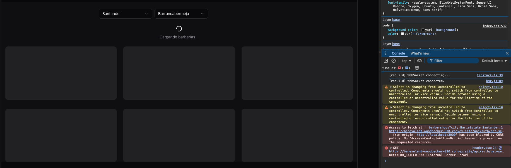The image size is (511, 168).
Task: Click the WebSocket connected log message
Action: pos(417,81)
